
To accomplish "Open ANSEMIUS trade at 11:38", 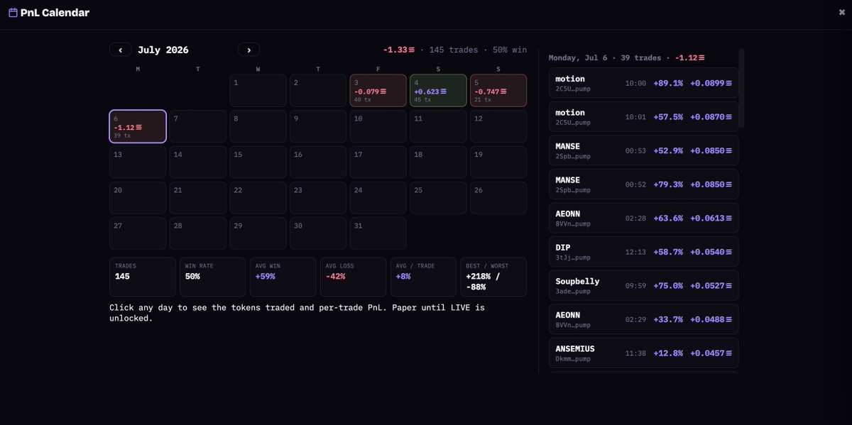I will pos(643,353).
